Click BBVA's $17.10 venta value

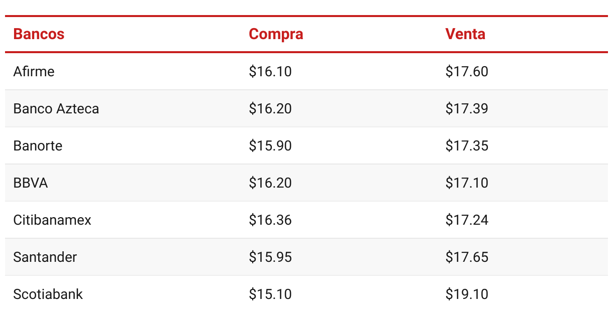[x=467, y=183]
